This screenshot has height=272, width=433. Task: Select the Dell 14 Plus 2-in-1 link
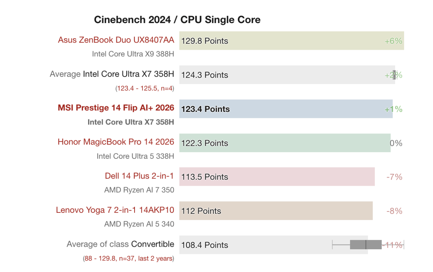coord(139,176)
